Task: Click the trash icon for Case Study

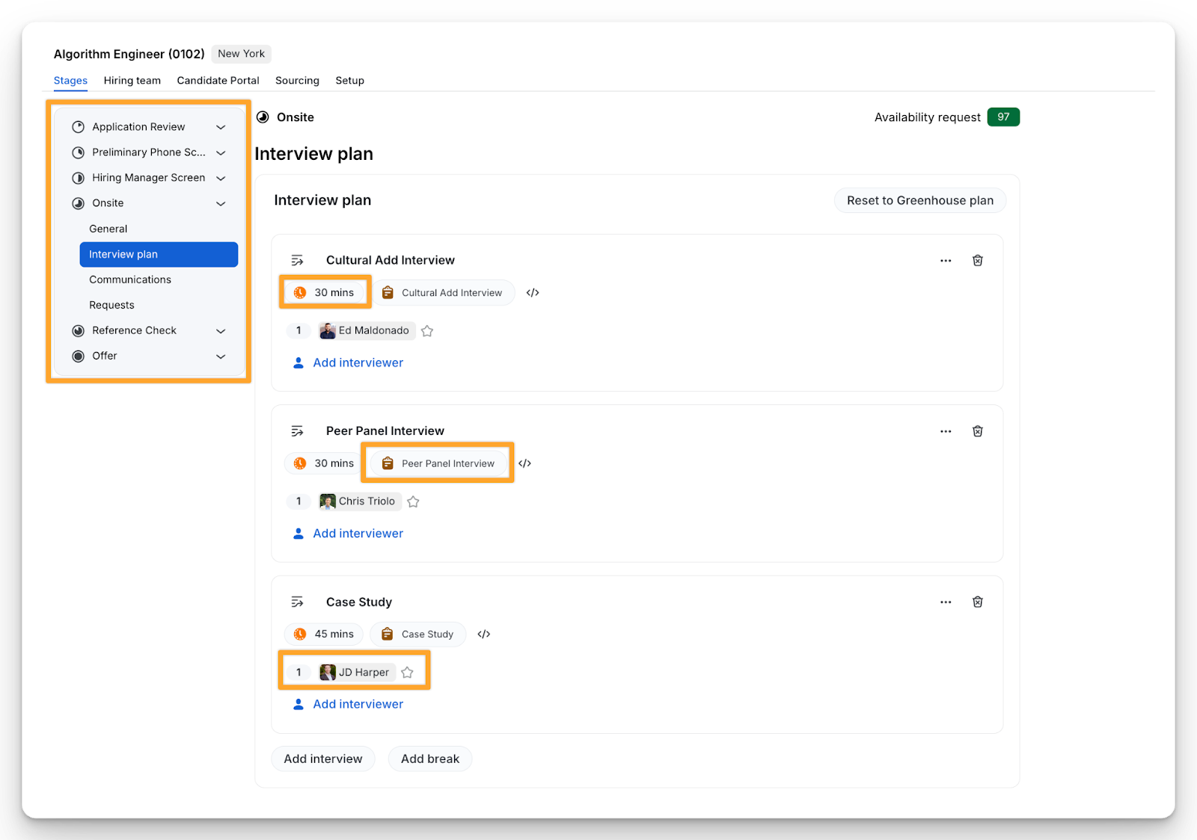Action: tap(977, 602)
